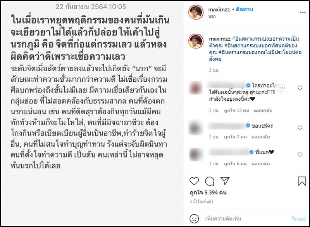Viewport: 310px width, 227px height.
Task: Like the ขอแชร์ค่ะ comment heart
Action: tap(300, 127)
